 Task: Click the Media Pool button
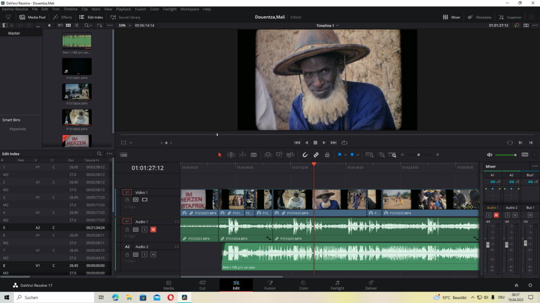click(32, 17)
